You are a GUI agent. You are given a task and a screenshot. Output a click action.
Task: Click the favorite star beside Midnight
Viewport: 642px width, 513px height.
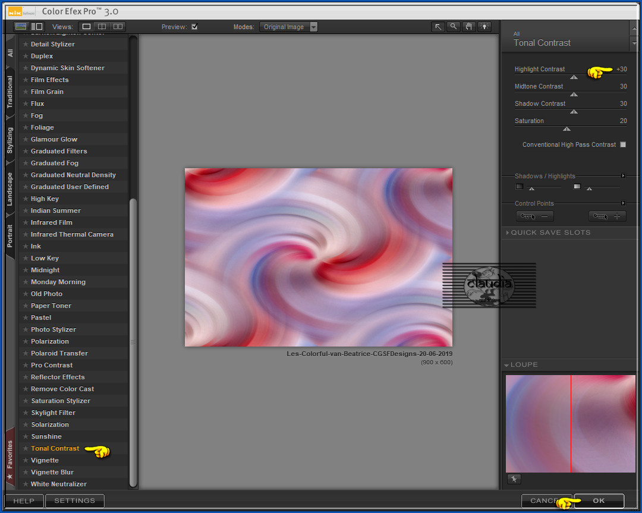(x=26, y=270)
